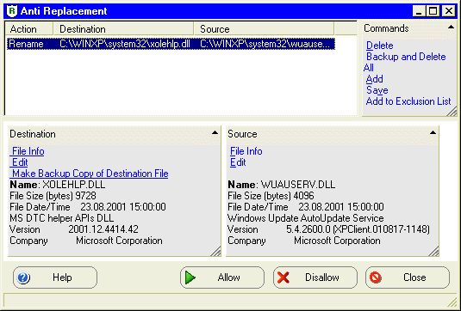Screen dimensions: 461x311
Task: Click the Source panel resize grip
Action: point(433,251)
